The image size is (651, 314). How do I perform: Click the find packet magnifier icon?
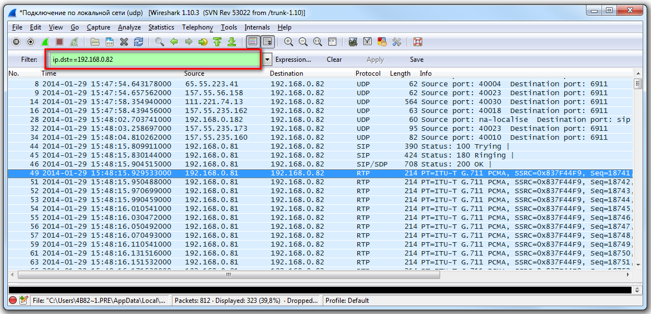click(x=160, y=42)
